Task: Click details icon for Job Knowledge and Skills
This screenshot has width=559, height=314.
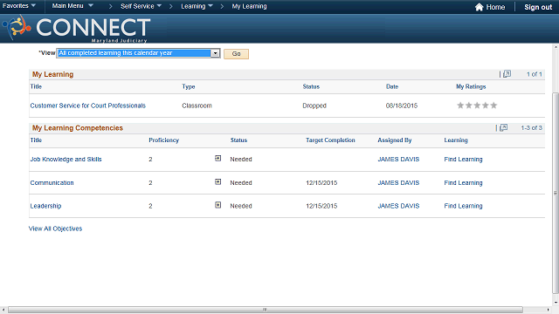Action: 217,159
